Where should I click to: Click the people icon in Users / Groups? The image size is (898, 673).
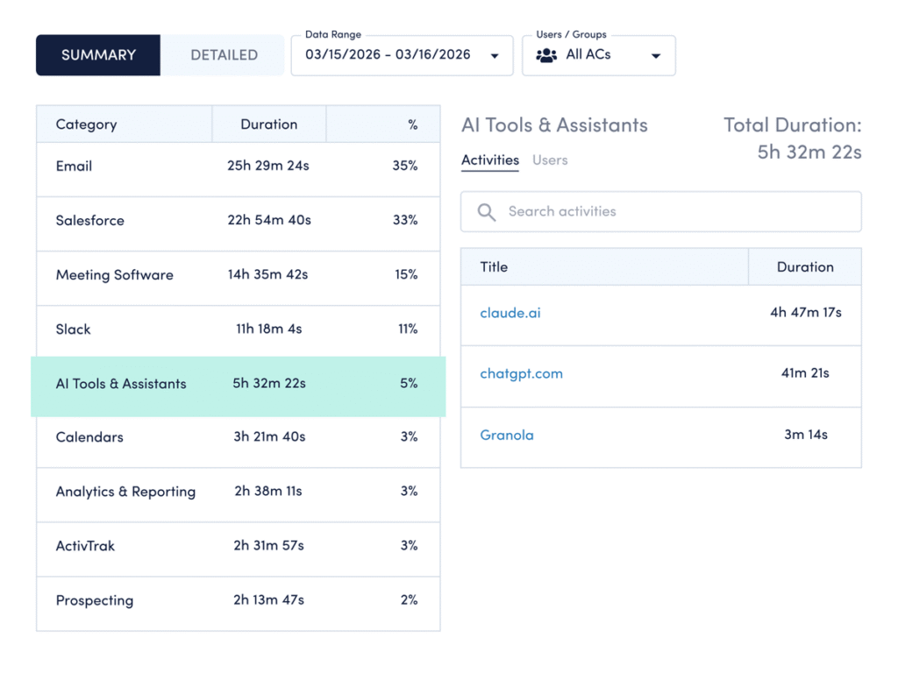point(548,54)
